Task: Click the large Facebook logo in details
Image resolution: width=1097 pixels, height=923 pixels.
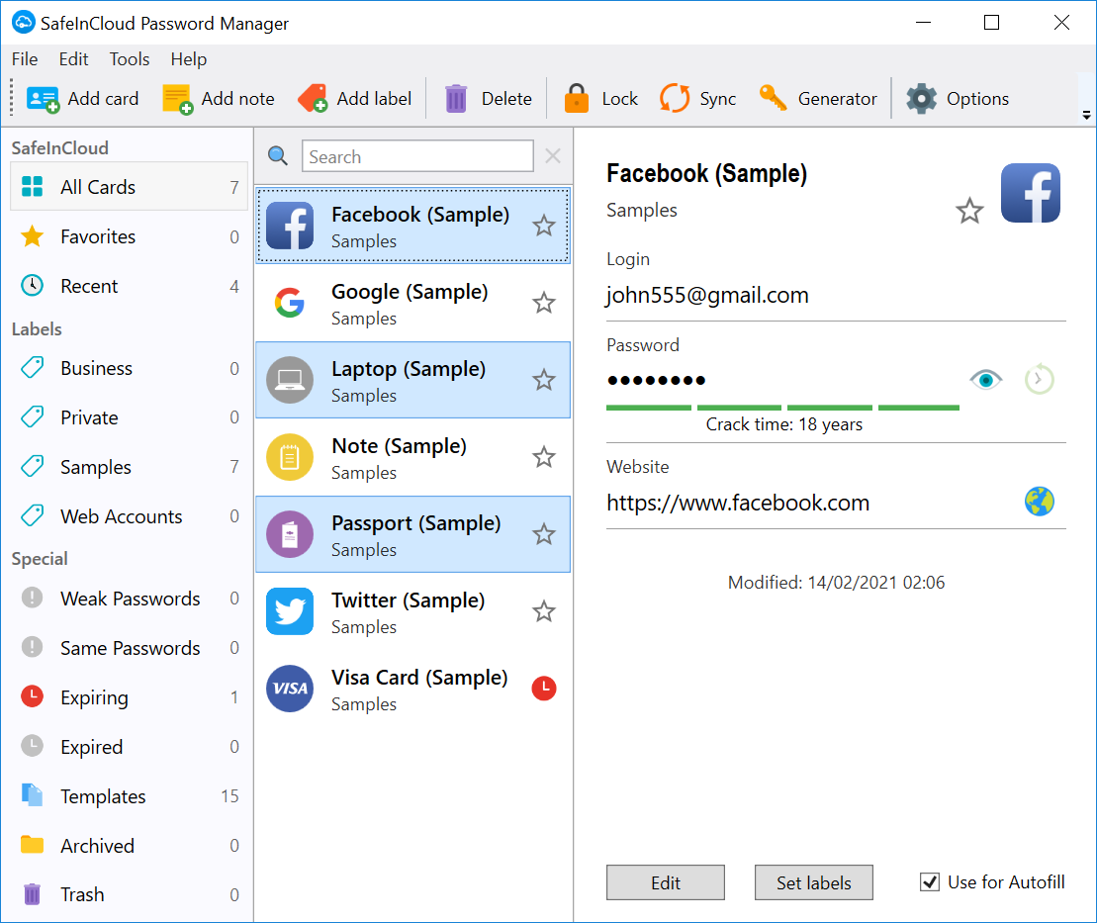Action: 1031,193
